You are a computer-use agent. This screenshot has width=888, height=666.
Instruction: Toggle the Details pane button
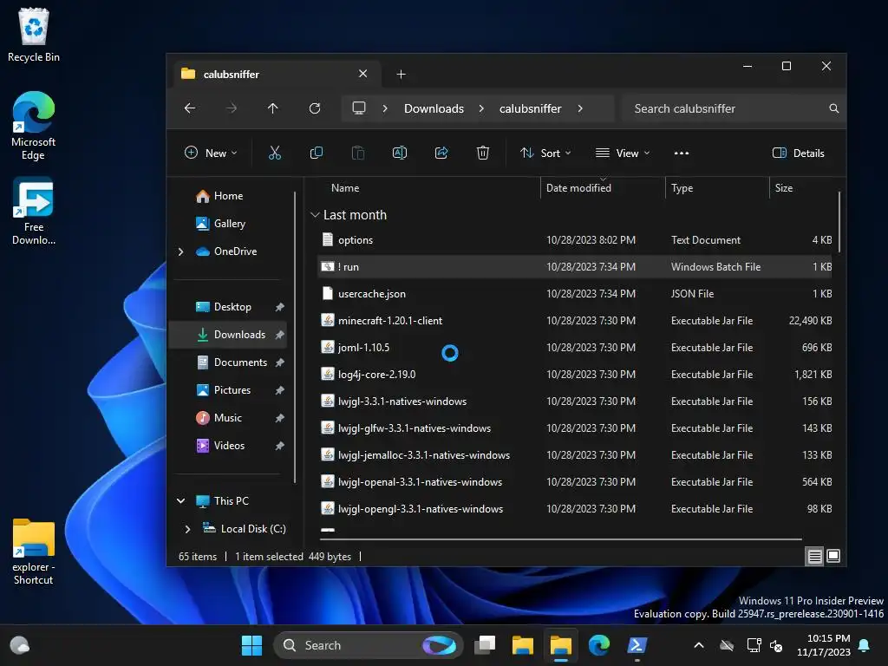tap(798, 153)
